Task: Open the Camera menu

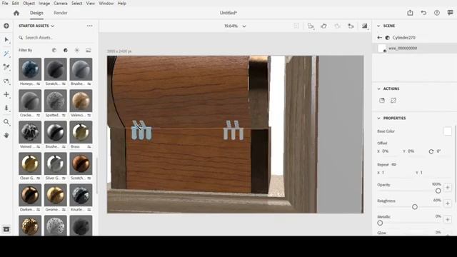Action: [x=60, y=4]
